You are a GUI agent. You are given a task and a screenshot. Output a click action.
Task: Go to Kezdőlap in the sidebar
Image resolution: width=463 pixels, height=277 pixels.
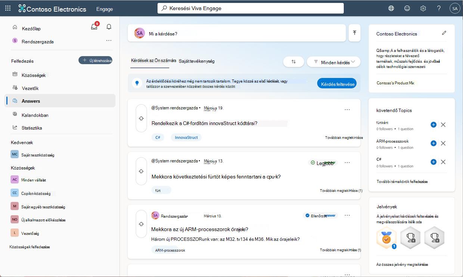click(x=31, y=28)
